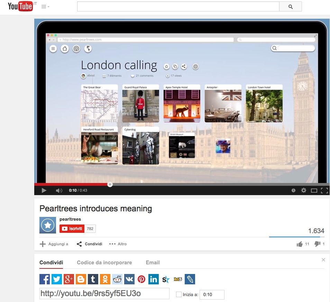Switch to the "Codice da incorporare" tab
The image size is (330, 302).
click(x=104, y=263)
